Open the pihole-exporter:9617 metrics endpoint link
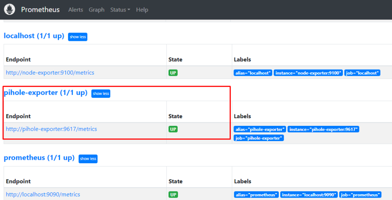Screen dimensions: 392x200 tap(52, 129)
